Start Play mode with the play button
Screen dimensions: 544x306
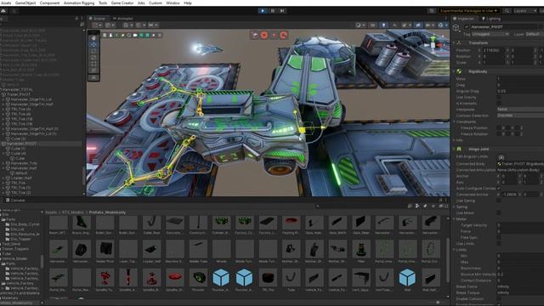point(263,11)
